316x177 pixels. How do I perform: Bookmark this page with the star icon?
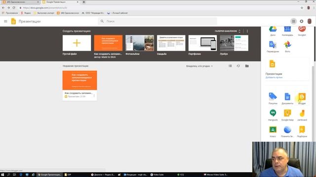coord(302,8)
